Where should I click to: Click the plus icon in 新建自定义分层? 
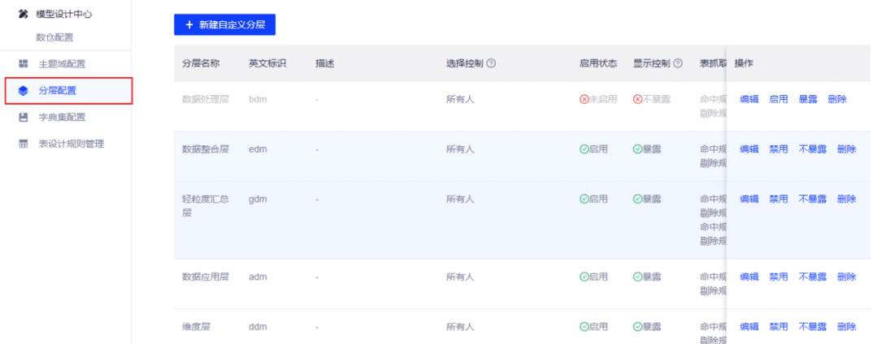point(189,25)
